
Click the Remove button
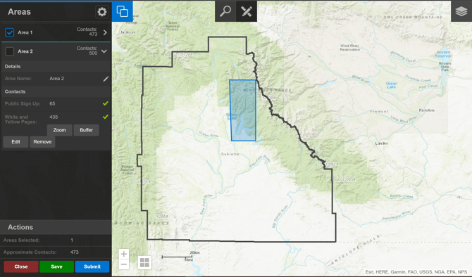pos(42,142)
